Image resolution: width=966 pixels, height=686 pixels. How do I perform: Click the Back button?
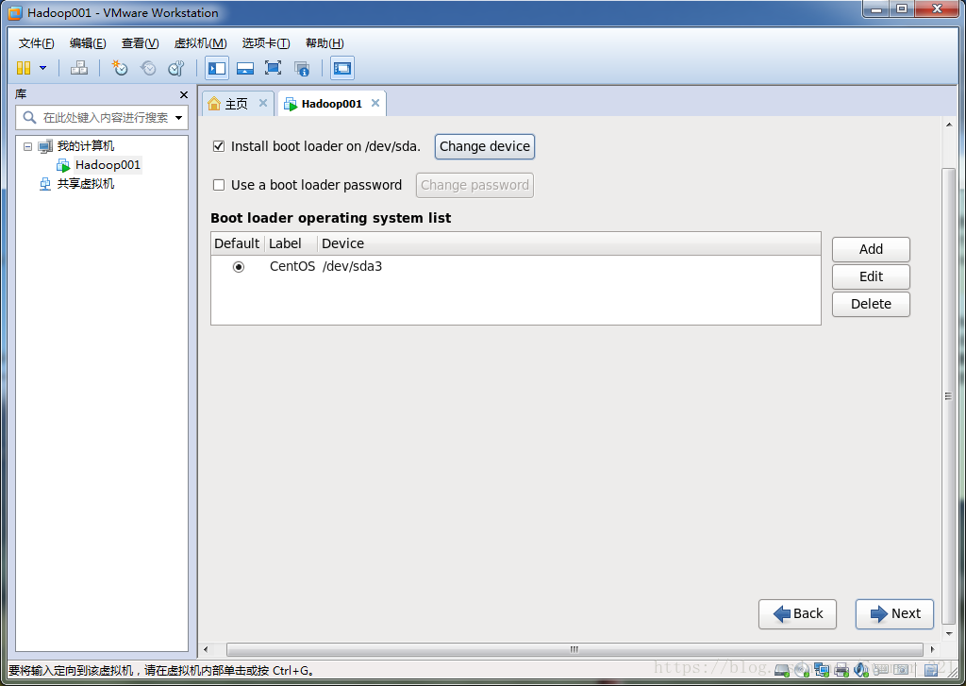click(x=797, y=614)
